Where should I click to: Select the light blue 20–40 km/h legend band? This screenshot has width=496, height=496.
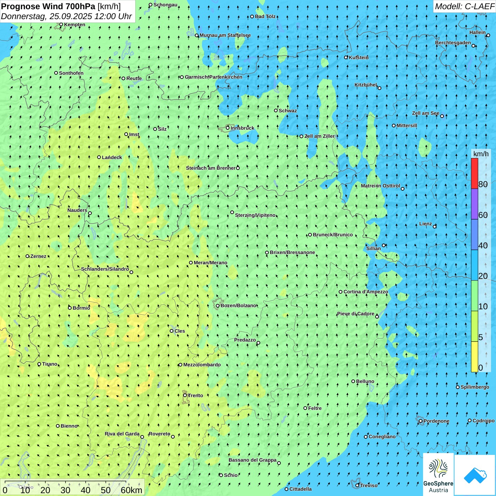click(x=474, y=265)
